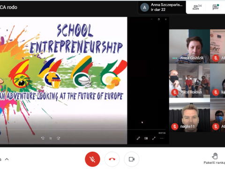Turn on the camera with the video button

point(132,159)
